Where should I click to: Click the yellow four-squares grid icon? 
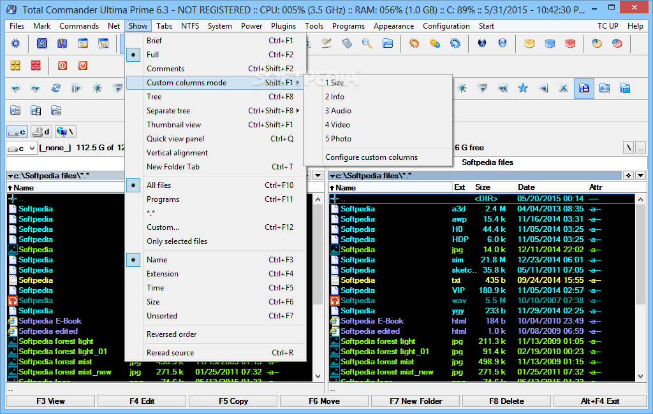[15, 66]
